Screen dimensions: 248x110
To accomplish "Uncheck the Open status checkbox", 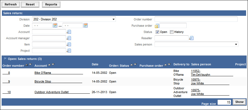I will [x=158, y=32].
